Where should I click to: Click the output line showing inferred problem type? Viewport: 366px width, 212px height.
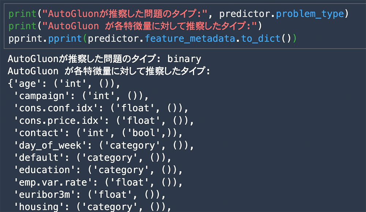(105, 59)
